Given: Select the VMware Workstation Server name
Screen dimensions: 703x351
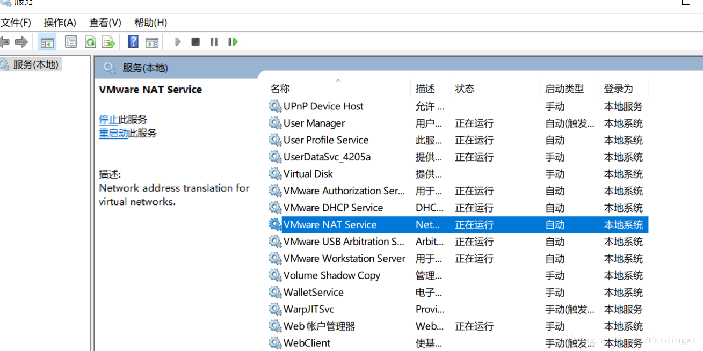Looking at the screenshot, I should coord(344,259).
